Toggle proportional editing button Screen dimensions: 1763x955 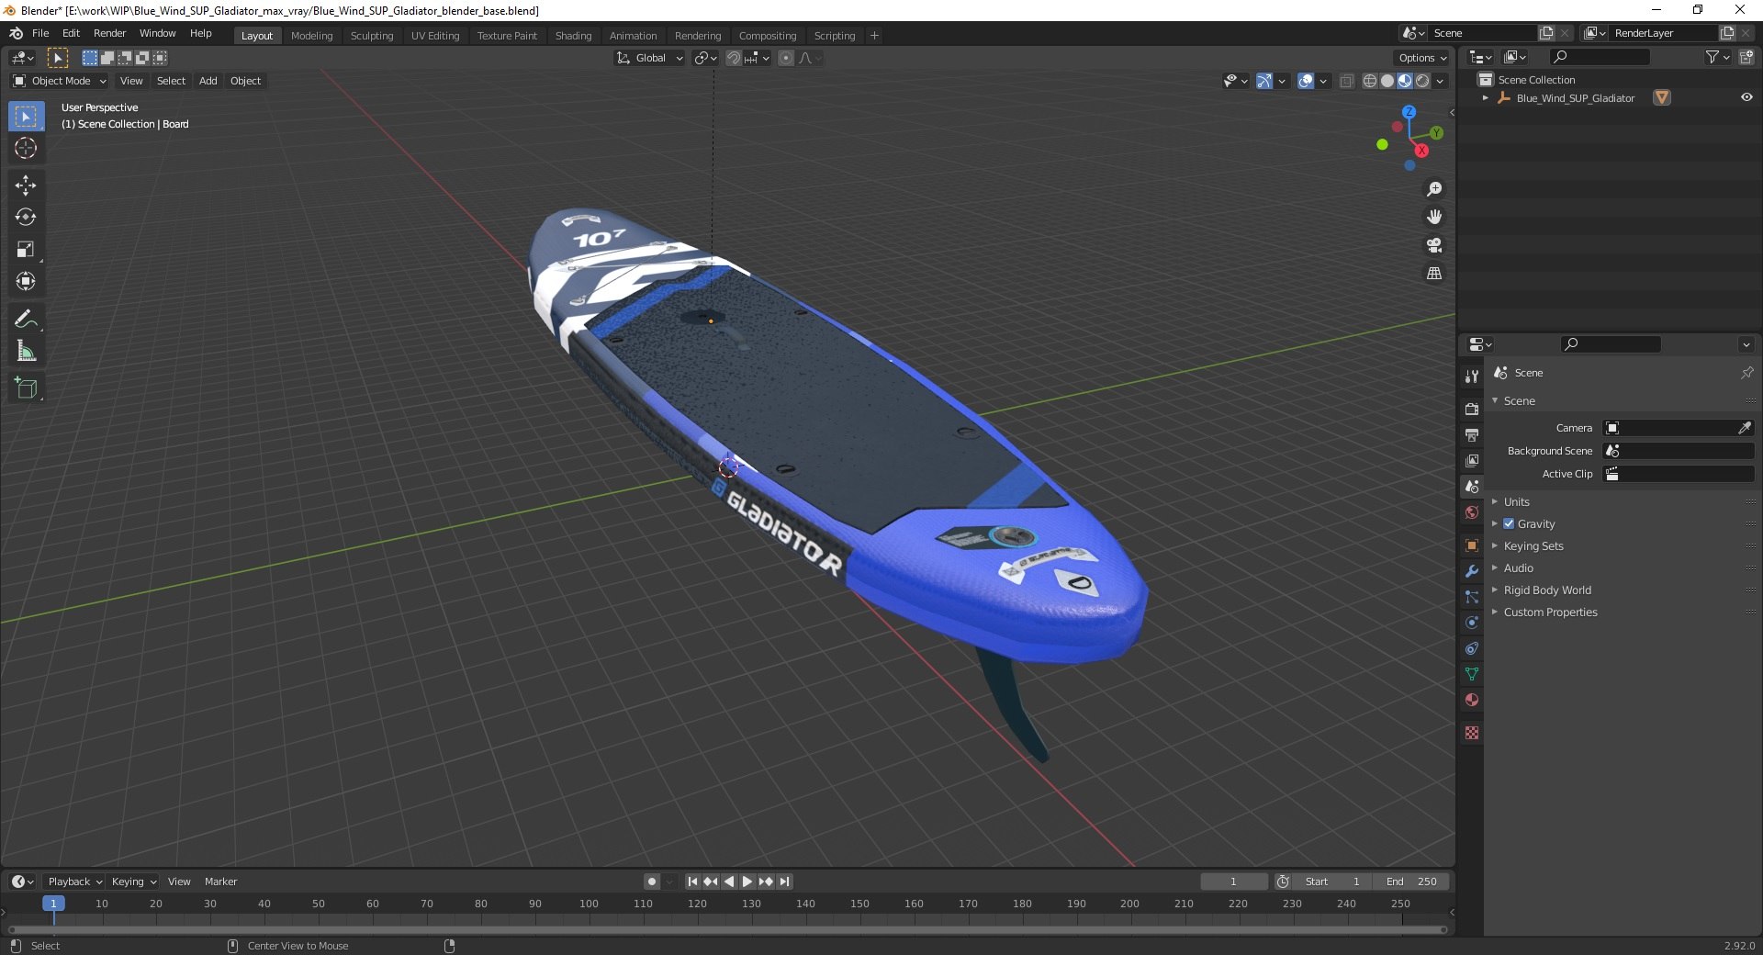click(x=786, y=58)
